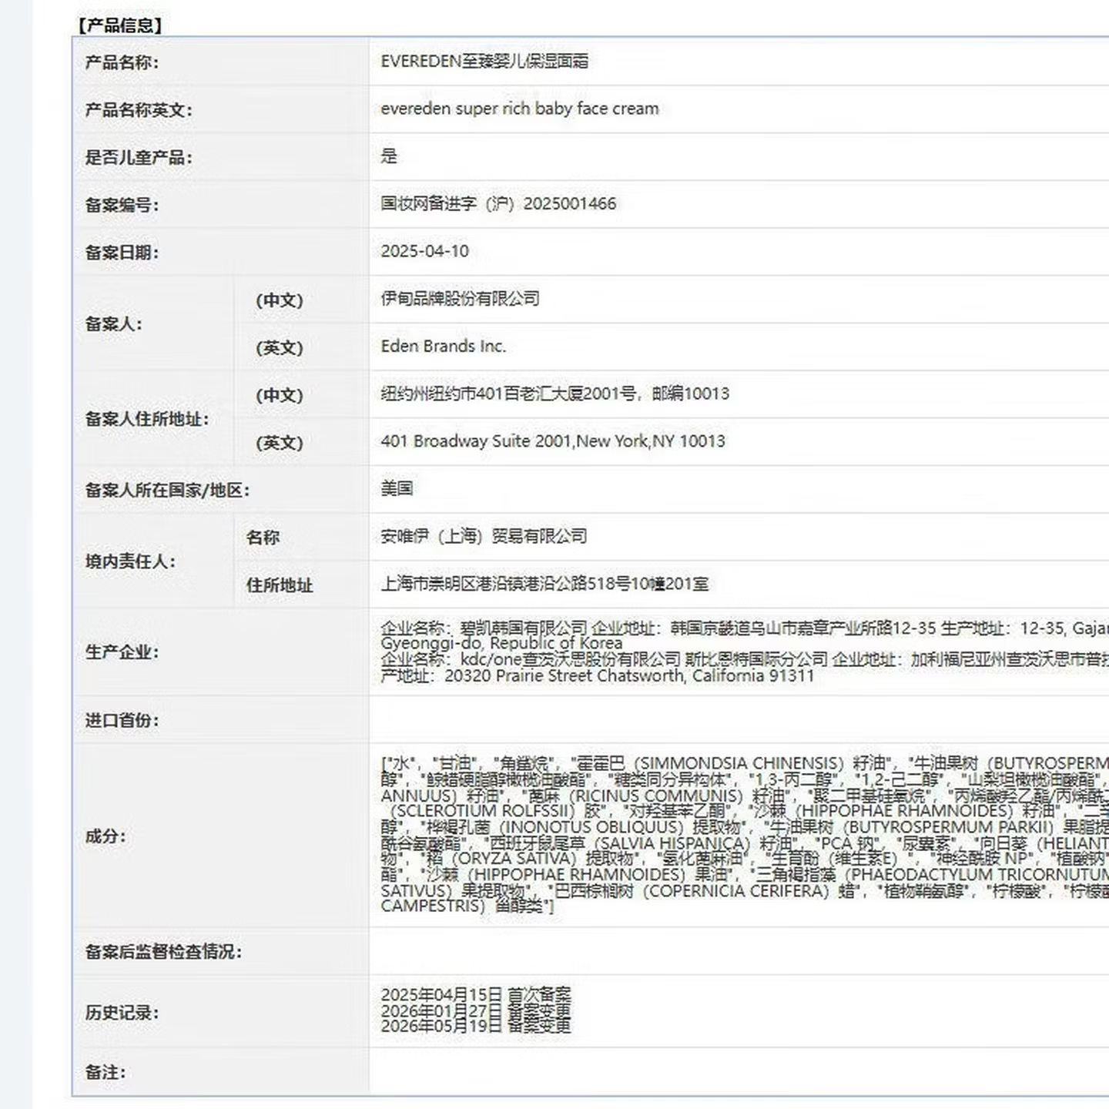The width and height of the screenshot is (1109, 1109).
Task: Click the 名称 sub-label under 境内责任人
Action: click(263, 538)
